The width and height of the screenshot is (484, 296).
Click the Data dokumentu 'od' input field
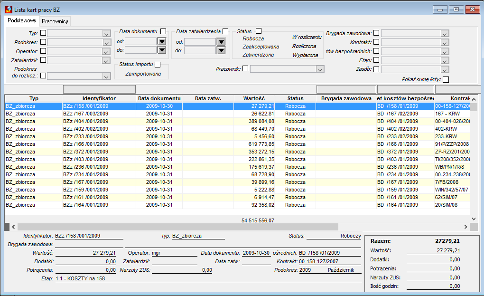pyautogui.click(x=141, y=41)
